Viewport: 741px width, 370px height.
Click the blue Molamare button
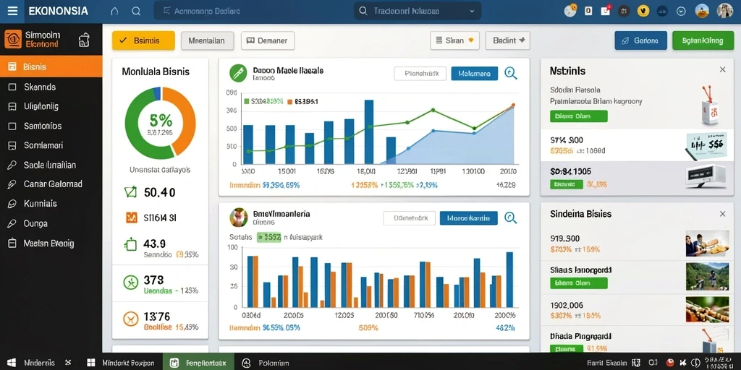pos(474,74)
